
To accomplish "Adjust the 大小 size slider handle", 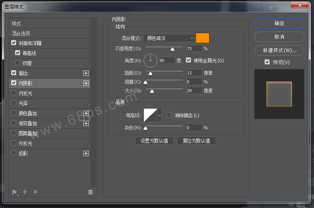I will 152,91.
